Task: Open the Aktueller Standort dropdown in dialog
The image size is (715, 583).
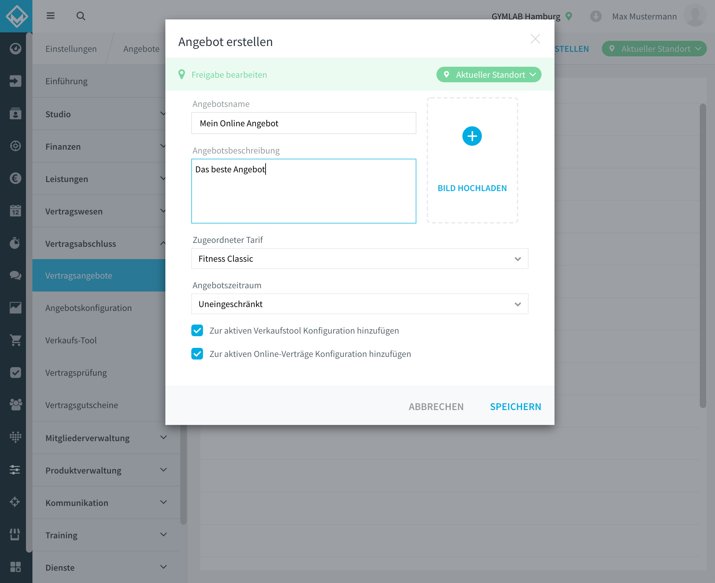Action: [x=489, y=74]
